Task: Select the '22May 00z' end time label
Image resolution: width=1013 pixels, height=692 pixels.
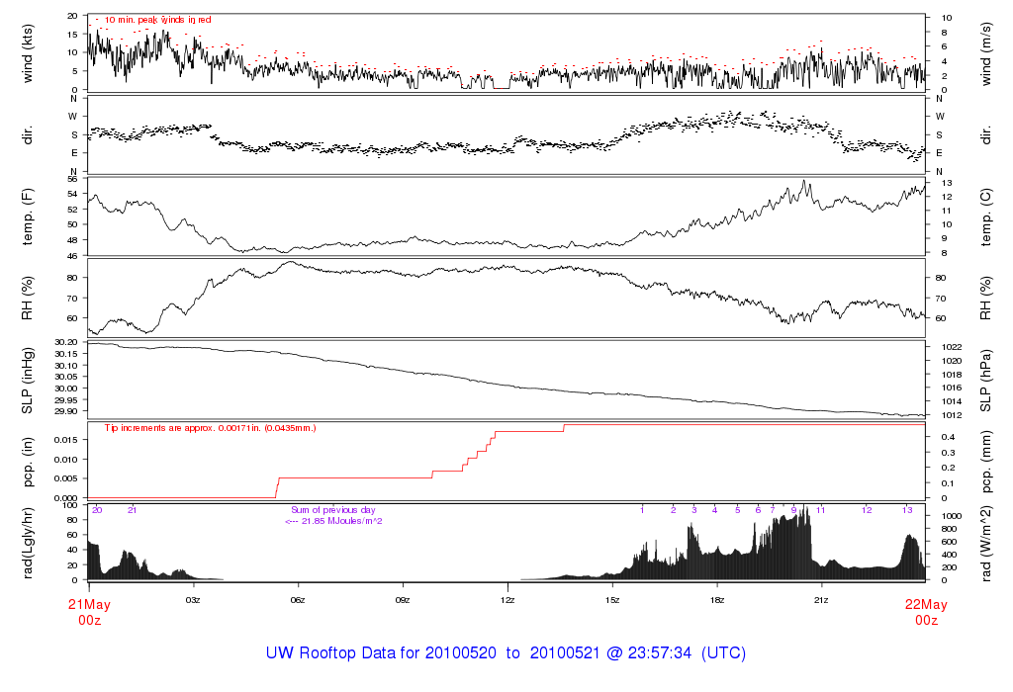Action: 926,612
